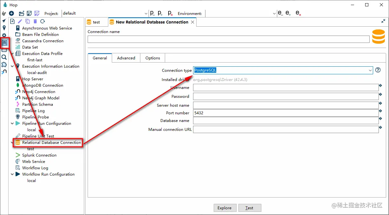Click the duplicate metadata icon
Image resolution: width=389 pixels, height=215 pixels.
tap(28, 21)
